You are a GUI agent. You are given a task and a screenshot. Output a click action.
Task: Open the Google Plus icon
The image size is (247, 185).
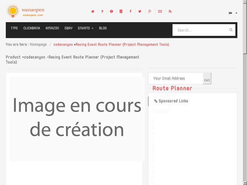(150, 11)
